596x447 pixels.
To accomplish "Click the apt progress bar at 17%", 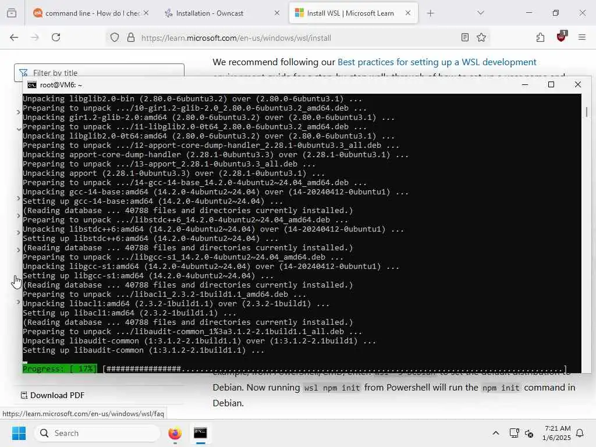I will (x=294, y=368).
